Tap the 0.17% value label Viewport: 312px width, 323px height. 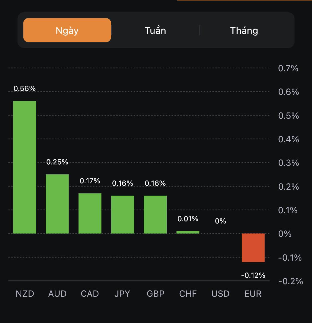pos(90,181)
